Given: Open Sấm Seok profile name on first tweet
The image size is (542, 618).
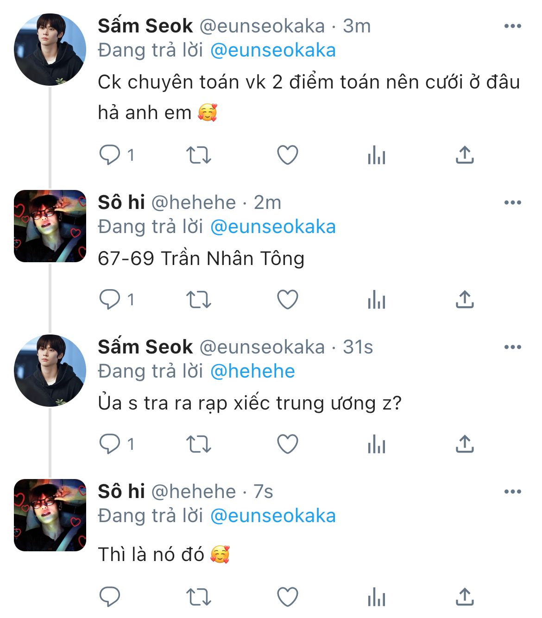Looking at the screenshot, I should coord(145,26).
